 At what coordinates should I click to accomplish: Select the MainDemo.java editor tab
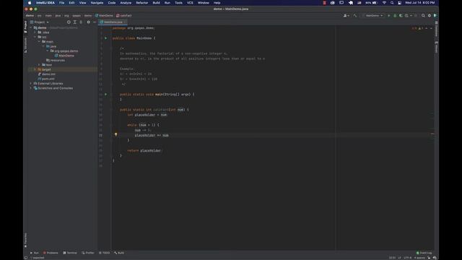click(x=113, y=22)
